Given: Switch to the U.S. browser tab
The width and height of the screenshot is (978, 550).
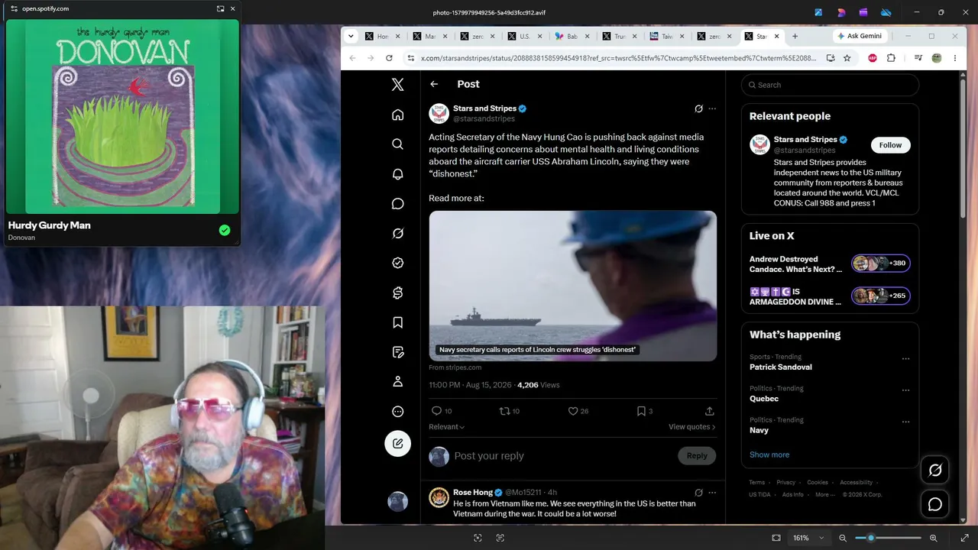Looking at the screenshot, I should click(526, 36).
